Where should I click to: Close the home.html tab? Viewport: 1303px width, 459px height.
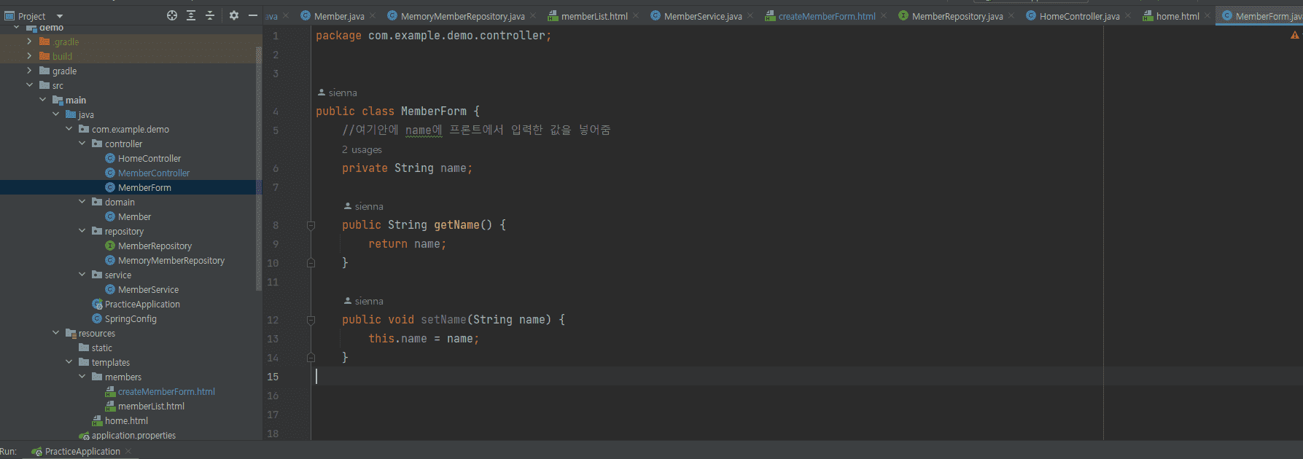pos(1207,16)
